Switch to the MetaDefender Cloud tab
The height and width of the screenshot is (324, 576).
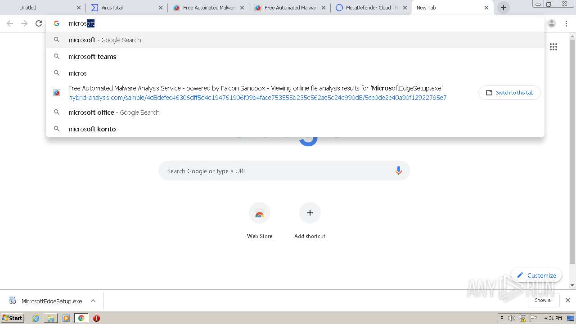[x=371, y=8]
